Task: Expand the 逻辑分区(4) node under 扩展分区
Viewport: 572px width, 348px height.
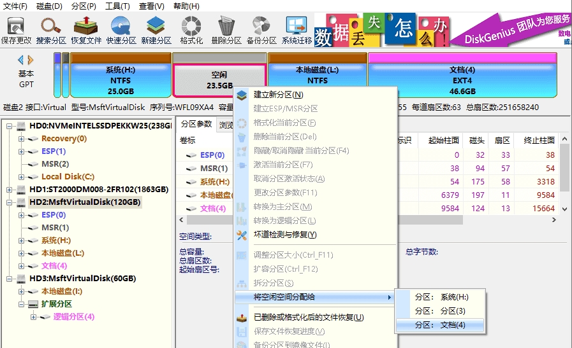Action: [33, 317]
